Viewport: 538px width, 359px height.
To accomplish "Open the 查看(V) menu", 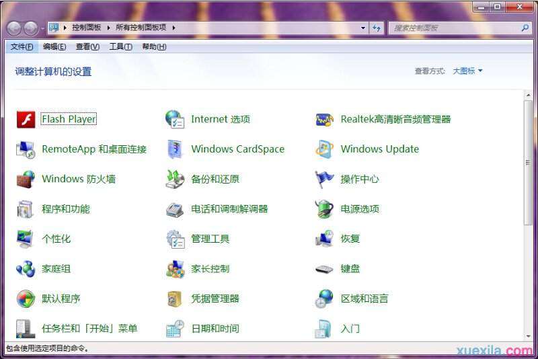I will click(x=87, y=46).
